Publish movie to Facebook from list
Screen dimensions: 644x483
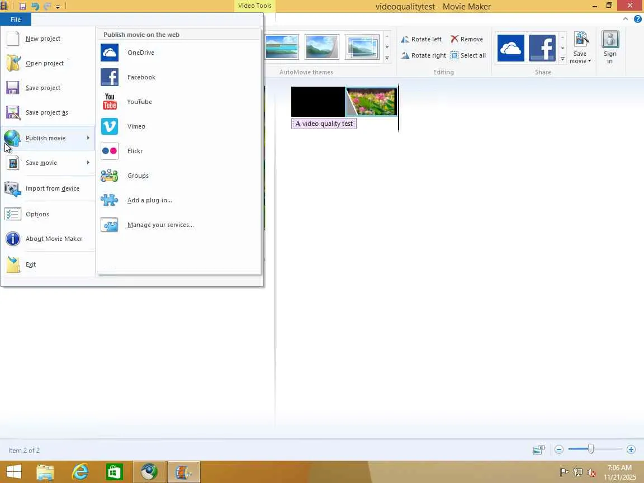179,77
